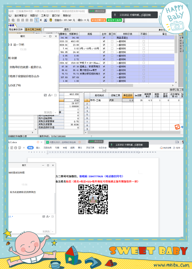Click the search input left of 查找
The image size is (192, 269).
[53, 29]
